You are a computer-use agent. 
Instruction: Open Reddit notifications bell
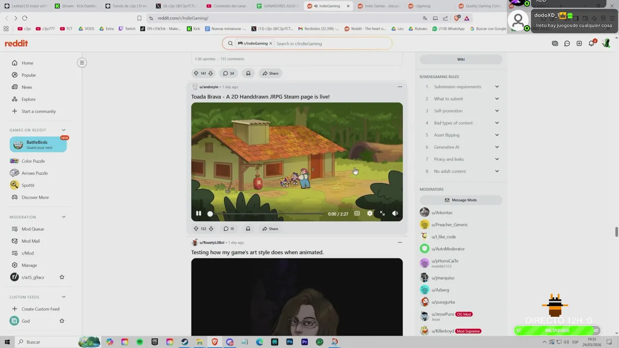pyautogui.click(x=591, y=43)
